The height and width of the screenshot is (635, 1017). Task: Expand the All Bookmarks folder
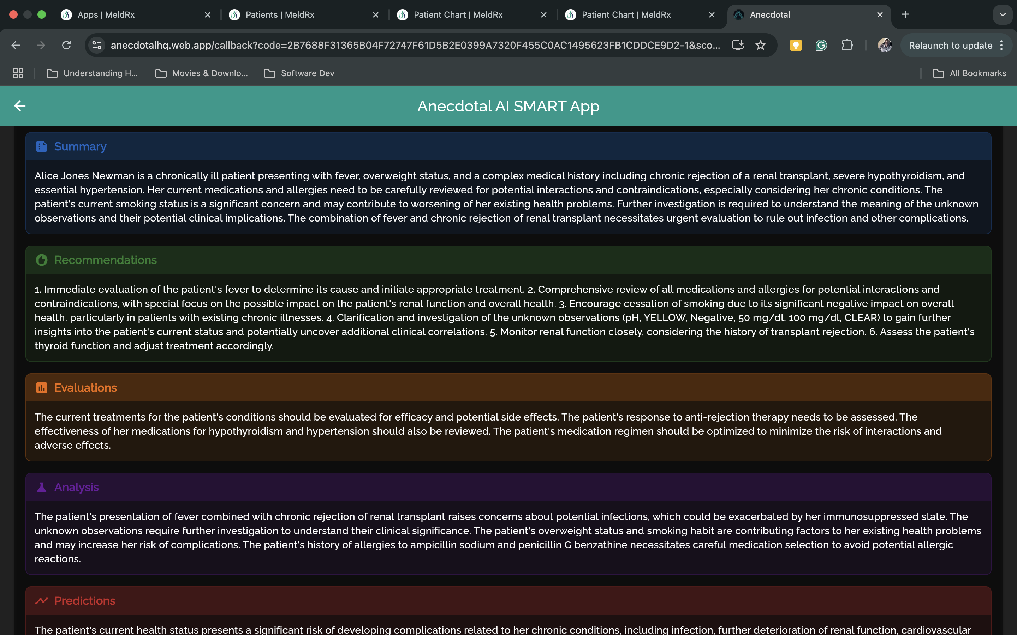click(970, 73)
